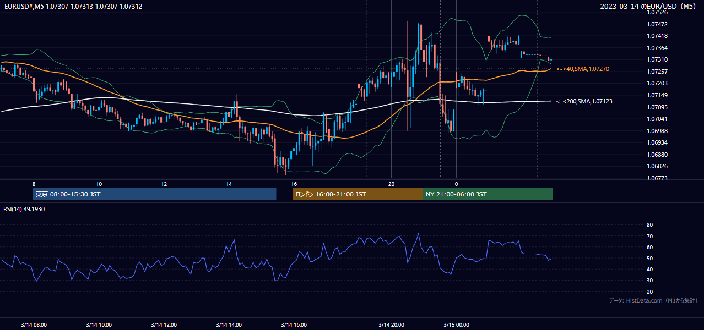The height and width of the screenshot is (330, 704).
Task: Click the 3/14 08:00 date label
Action: pyautogui.click(x=34, y=324)
